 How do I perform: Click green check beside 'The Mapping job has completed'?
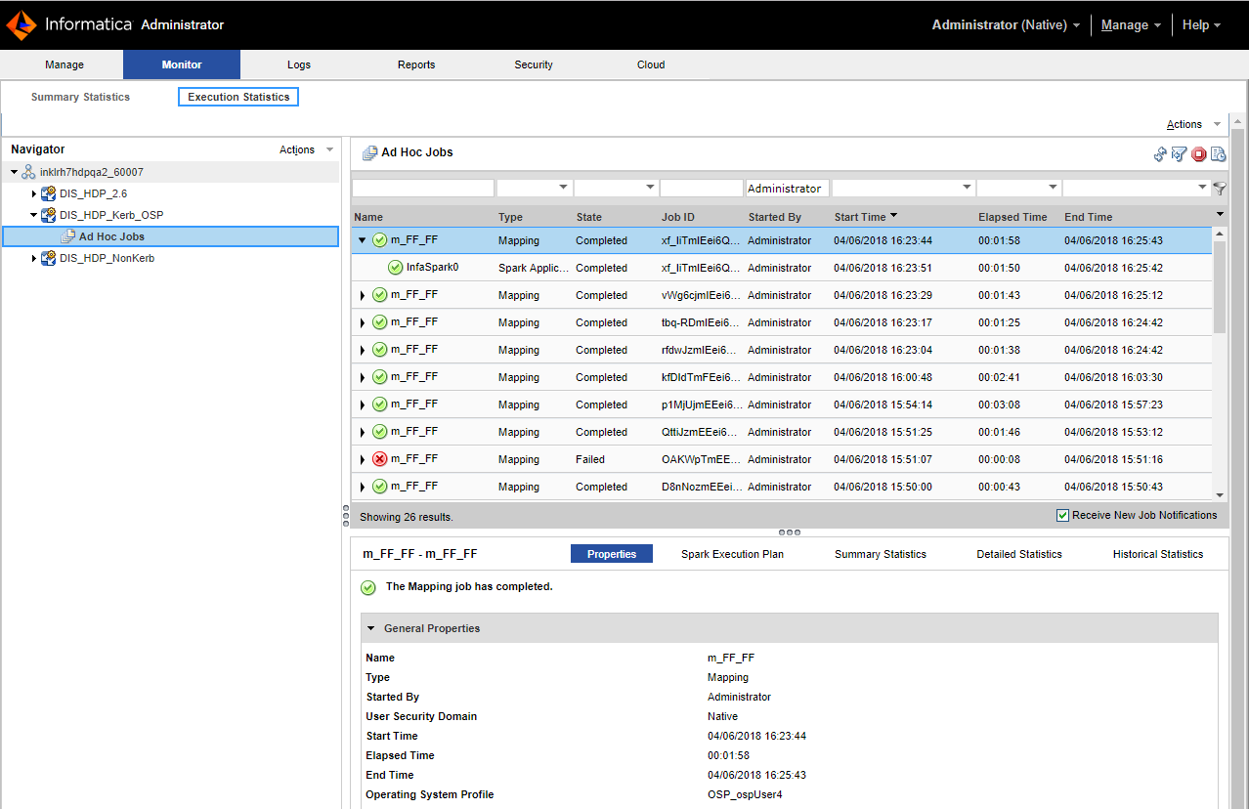tap(368, 587)
